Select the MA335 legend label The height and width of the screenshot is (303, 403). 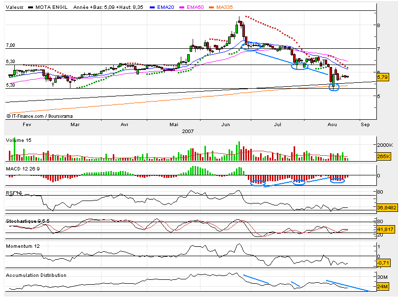point(224,7)
